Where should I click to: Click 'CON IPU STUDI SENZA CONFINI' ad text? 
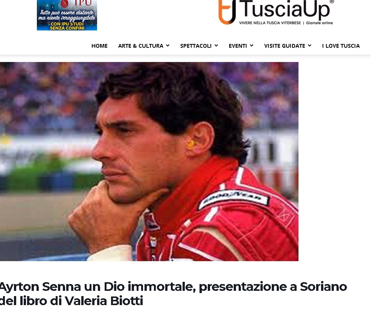click(x=67, y=26)
